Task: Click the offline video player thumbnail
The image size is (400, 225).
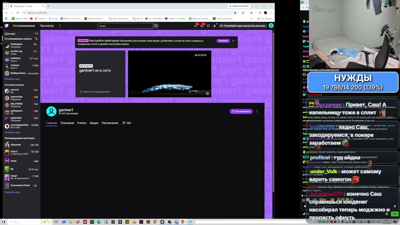Action: tap(169, 74)
